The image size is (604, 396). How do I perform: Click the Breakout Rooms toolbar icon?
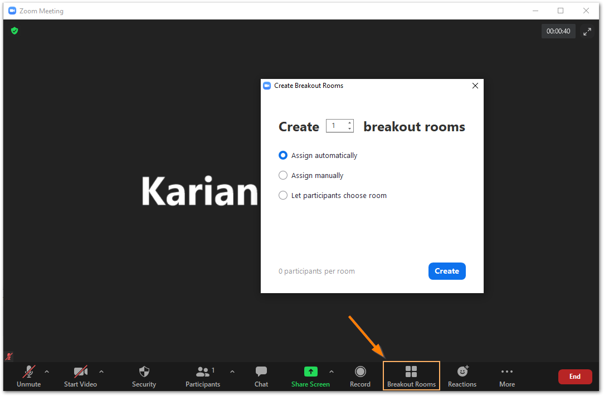411,372
